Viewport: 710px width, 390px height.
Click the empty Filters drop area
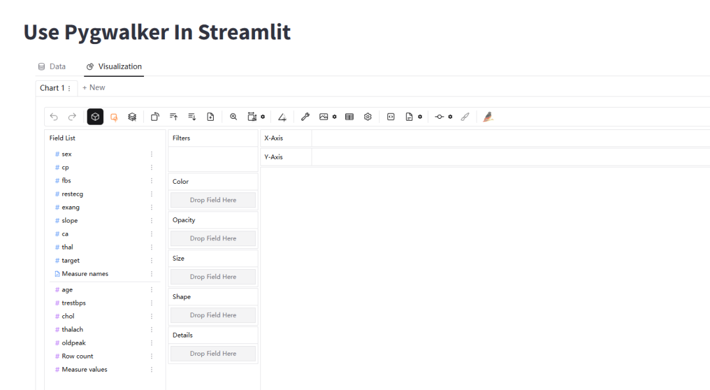point(213,159)
